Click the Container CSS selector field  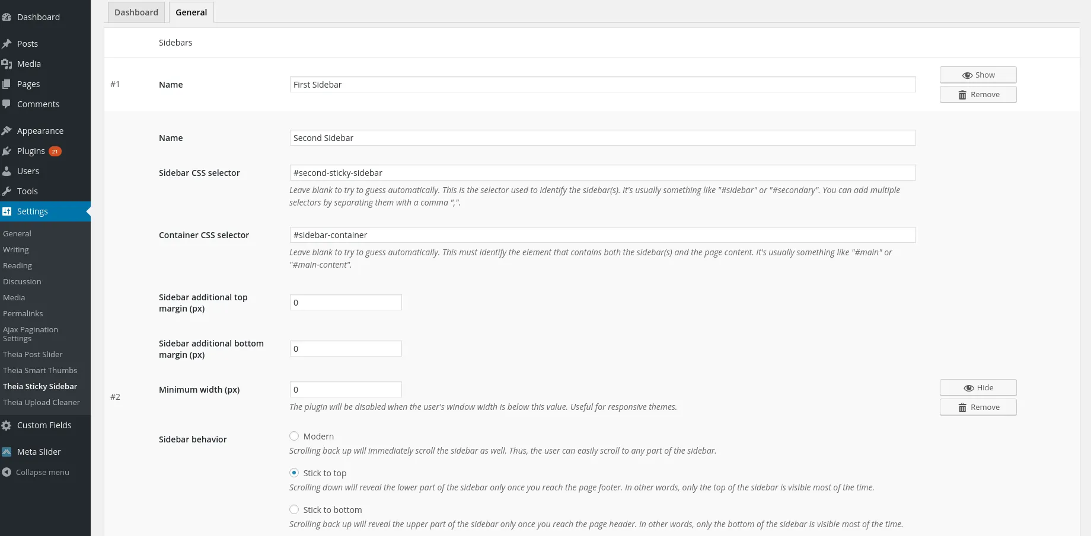pyautogui.click(x=602, y=235)
